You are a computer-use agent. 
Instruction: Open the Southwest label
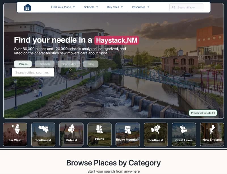(43, 140)
